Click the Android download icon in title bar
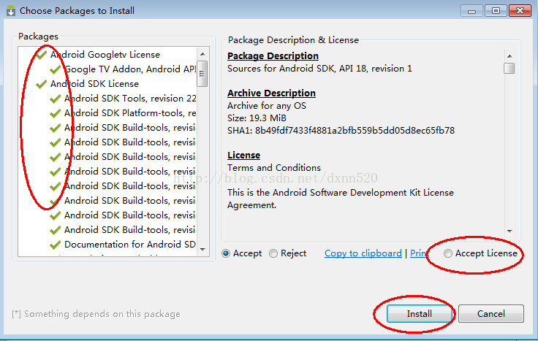 11,11
